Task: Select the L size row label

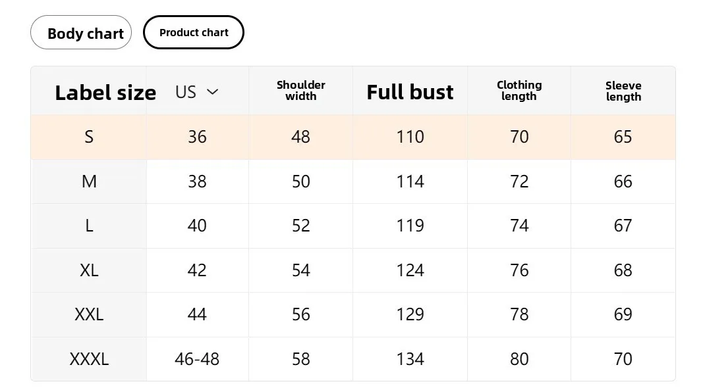Action: [x=89, y=226]
